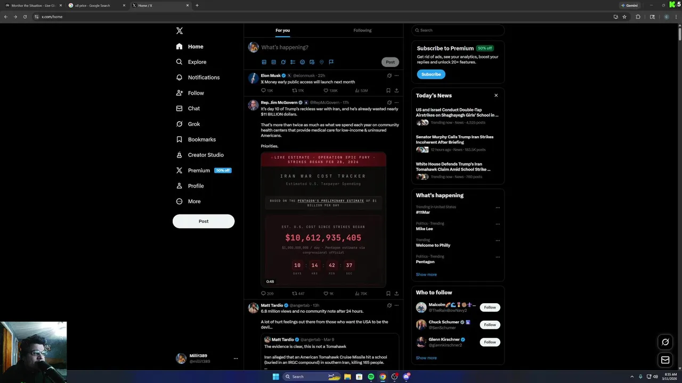
Task: Click the Grok enhance icon in composer
Action: click(283, 62)
